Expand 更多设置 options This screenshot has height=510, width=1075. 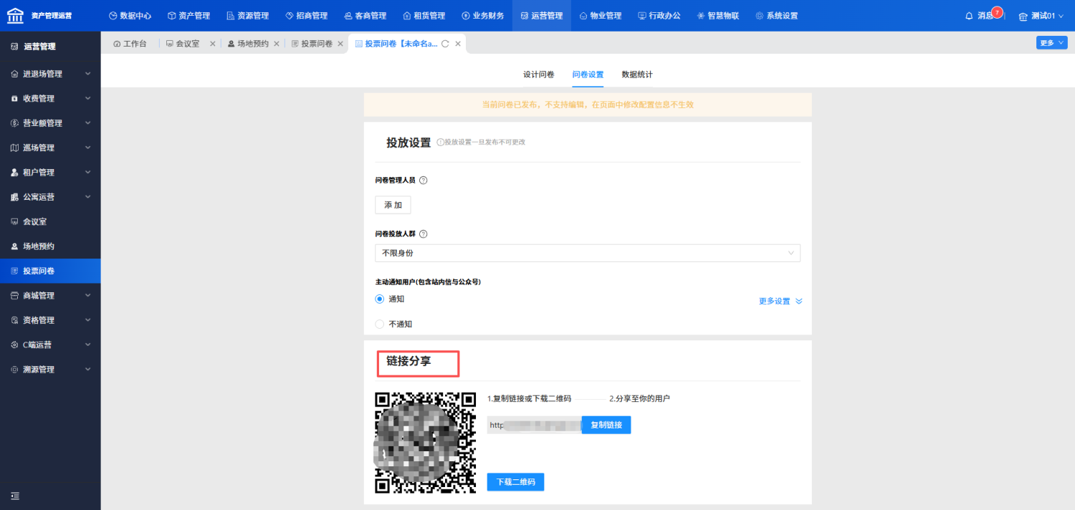pyautogui.click(x=780, y=302)
